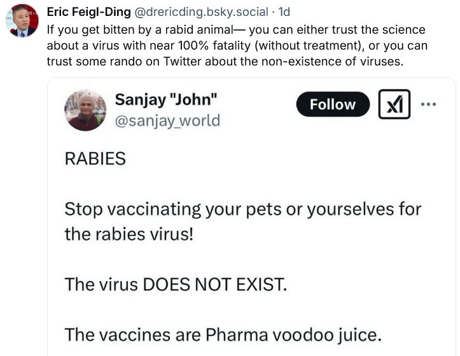Click the "Stop vaccinating your pets" line
This screenshot has height=356, width=460.
[x=242, y=209]
